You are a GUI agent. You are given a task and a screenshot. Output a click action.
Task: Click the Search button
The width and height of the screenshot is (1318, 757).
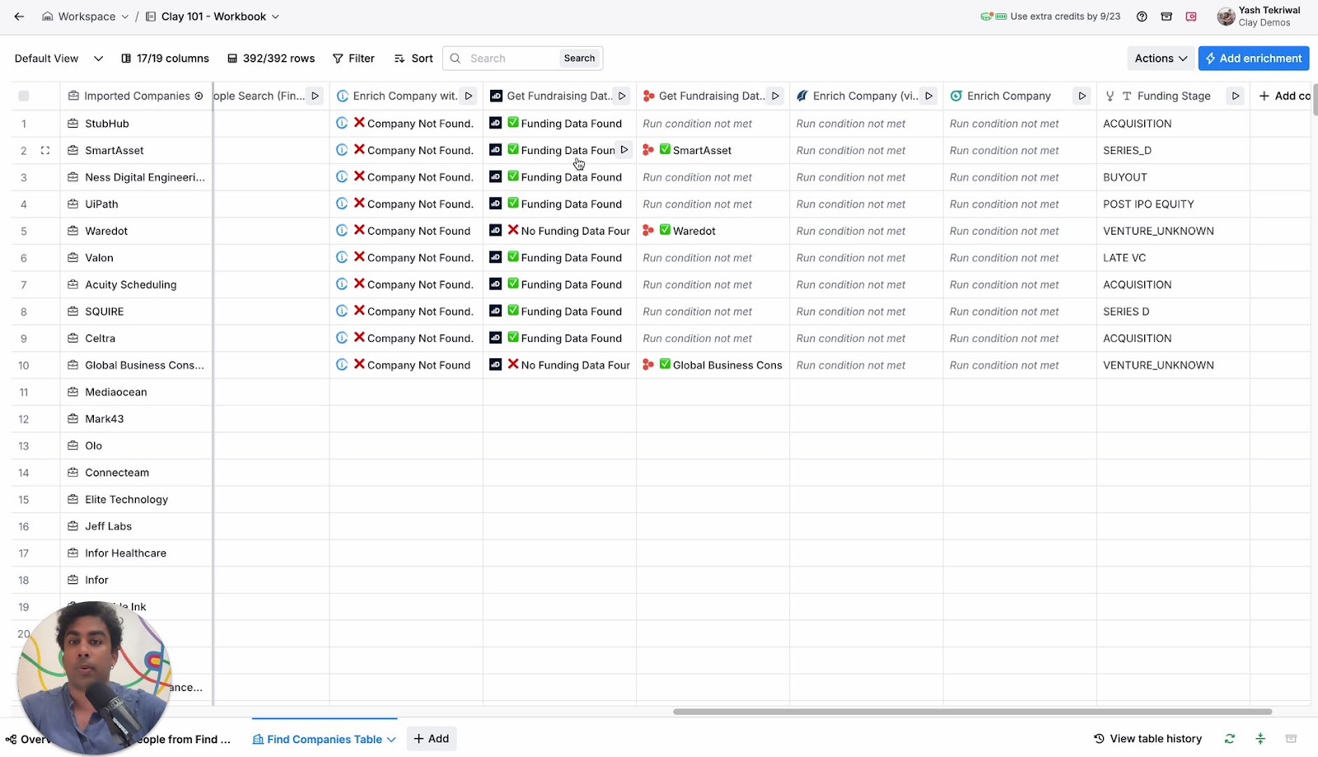(579, 58)
